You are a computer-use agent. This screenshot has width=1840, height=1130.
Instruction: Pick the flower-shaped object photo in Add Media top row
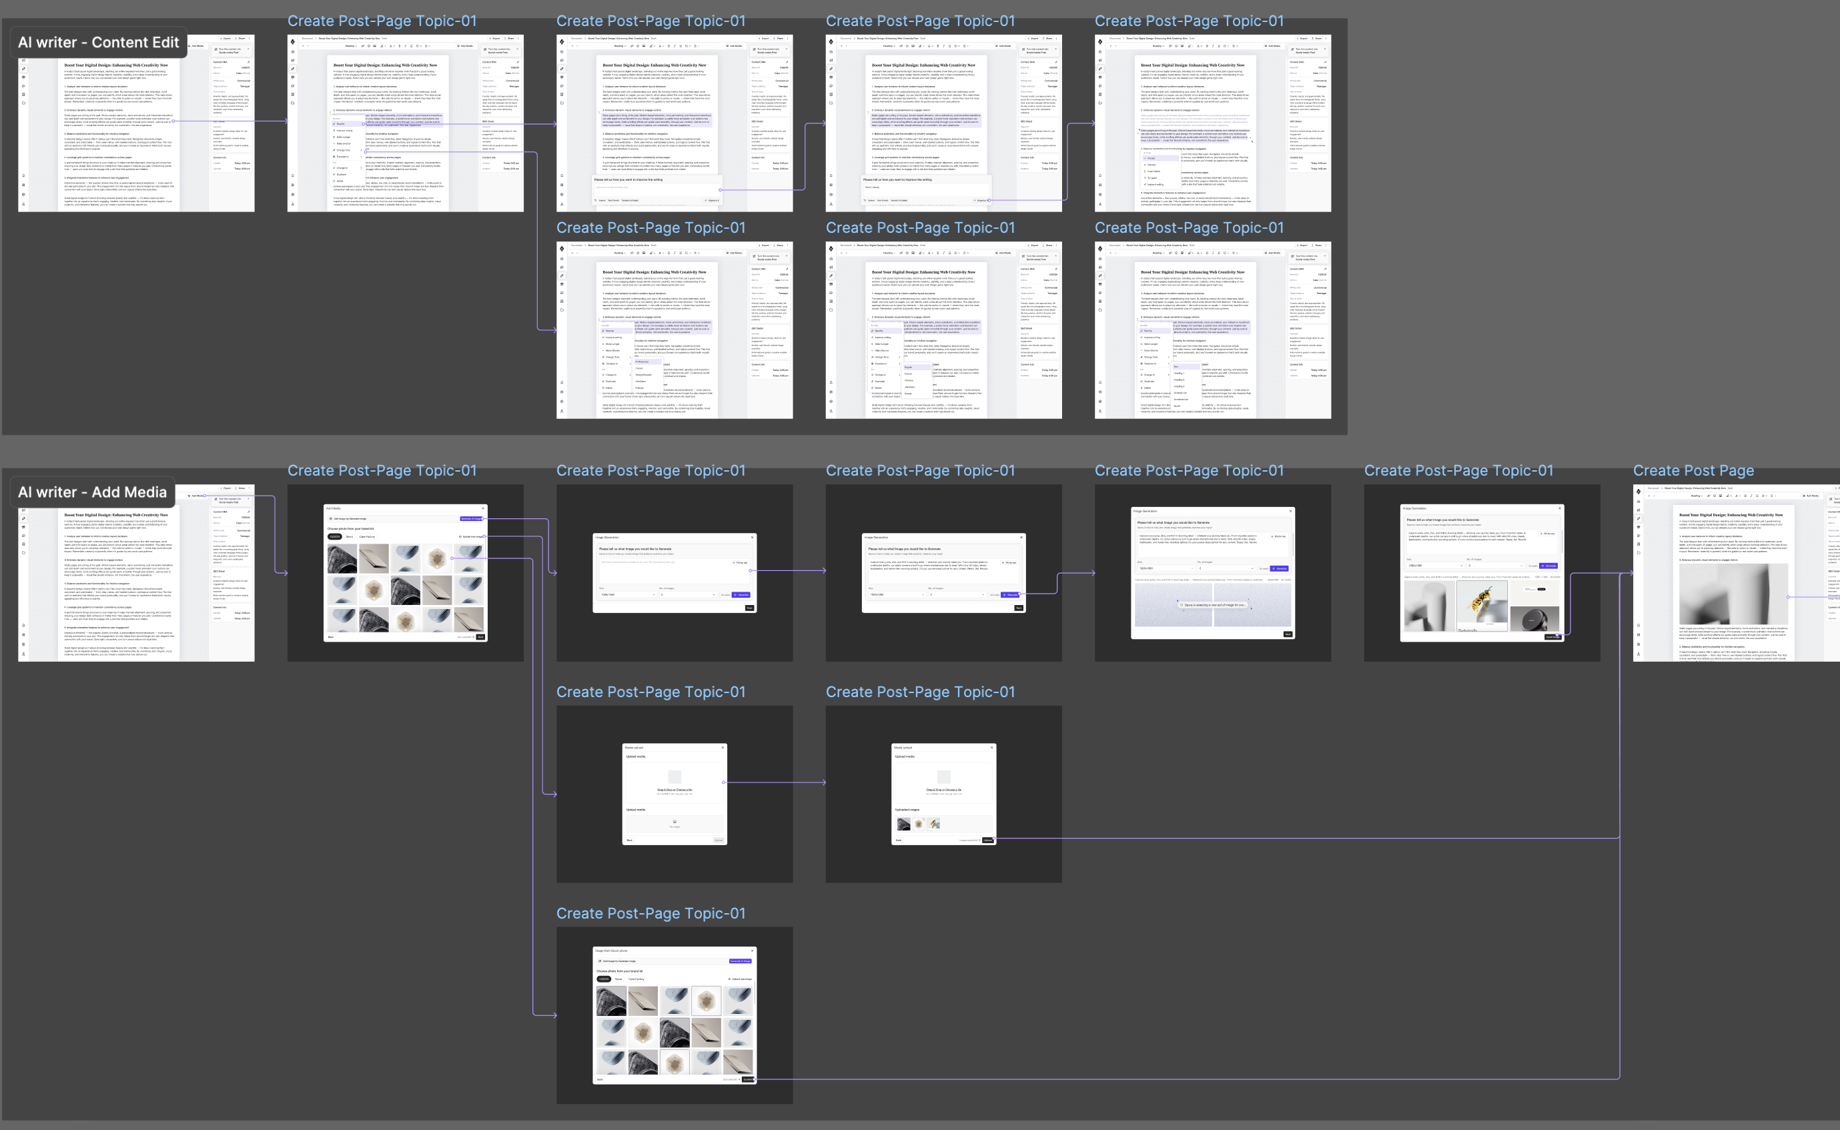click(437, 559)
